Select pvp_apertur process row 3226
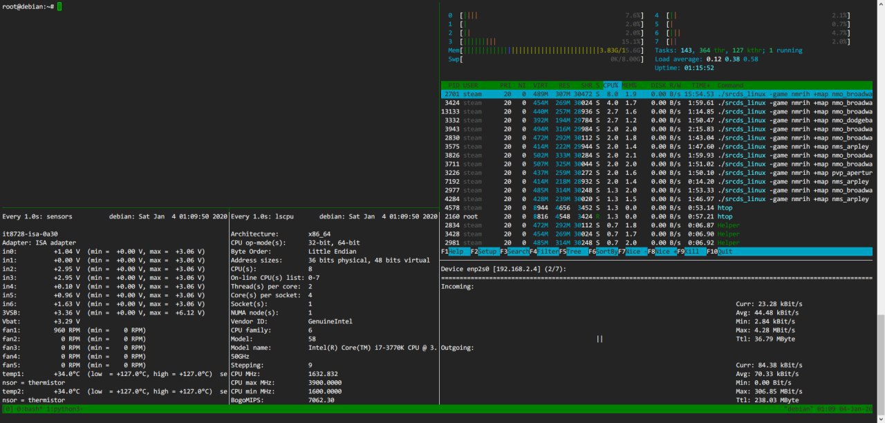 click(x=657, y=173)
